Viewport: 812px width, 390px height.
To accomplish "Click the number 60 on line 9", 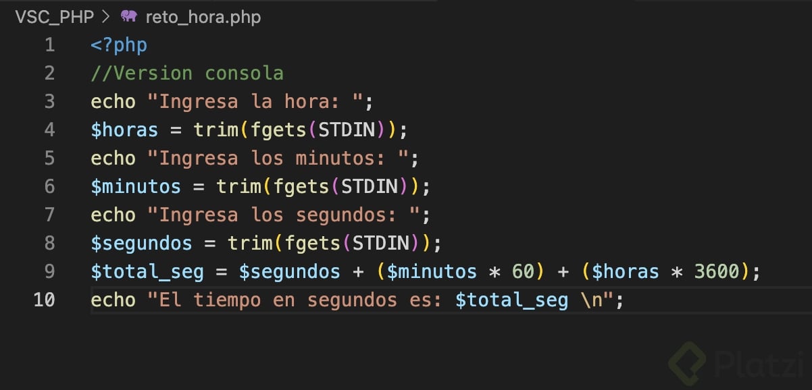I will pyautogui.click(x=523, y=271).
